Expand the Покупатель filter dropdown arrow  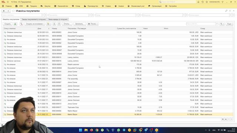[x=90, y=15]
